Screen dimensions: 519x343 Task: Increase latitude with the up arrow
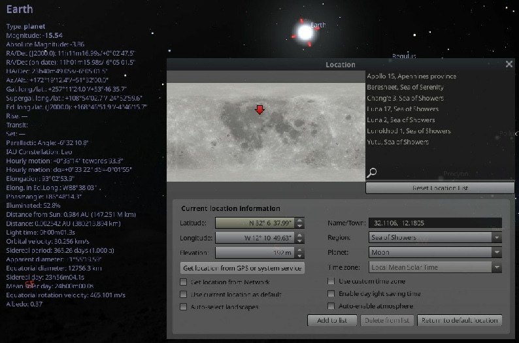[300, 220]
